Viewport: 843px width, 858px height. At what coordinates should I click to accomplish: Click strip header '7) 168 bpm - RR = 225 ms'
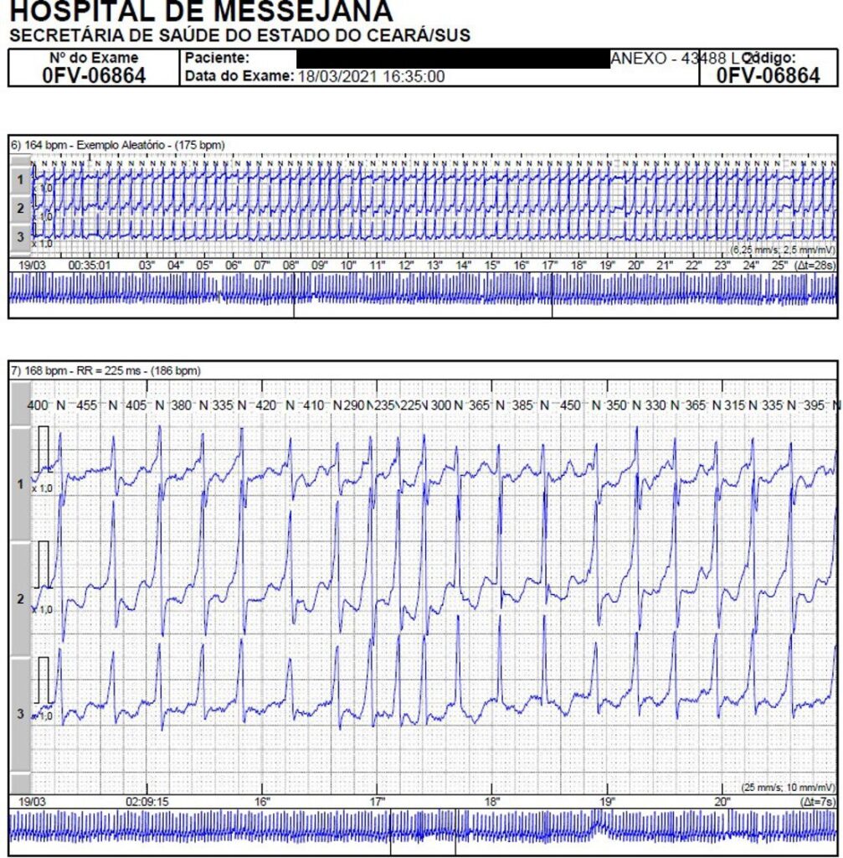point(80,370)
